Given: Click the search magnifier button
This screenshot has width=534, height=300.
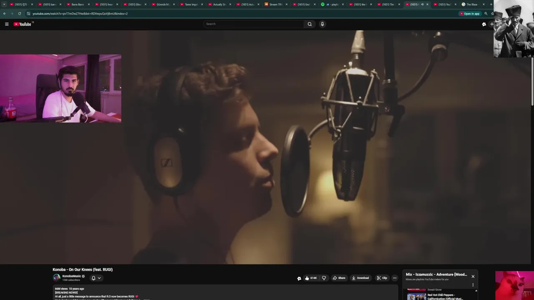Looking at the screenshot, I should (310, 24).
